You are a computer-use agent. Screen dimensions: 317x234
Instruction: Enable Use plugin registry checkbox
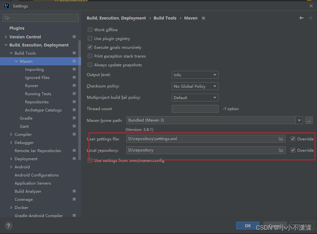(x=90, y=38)
